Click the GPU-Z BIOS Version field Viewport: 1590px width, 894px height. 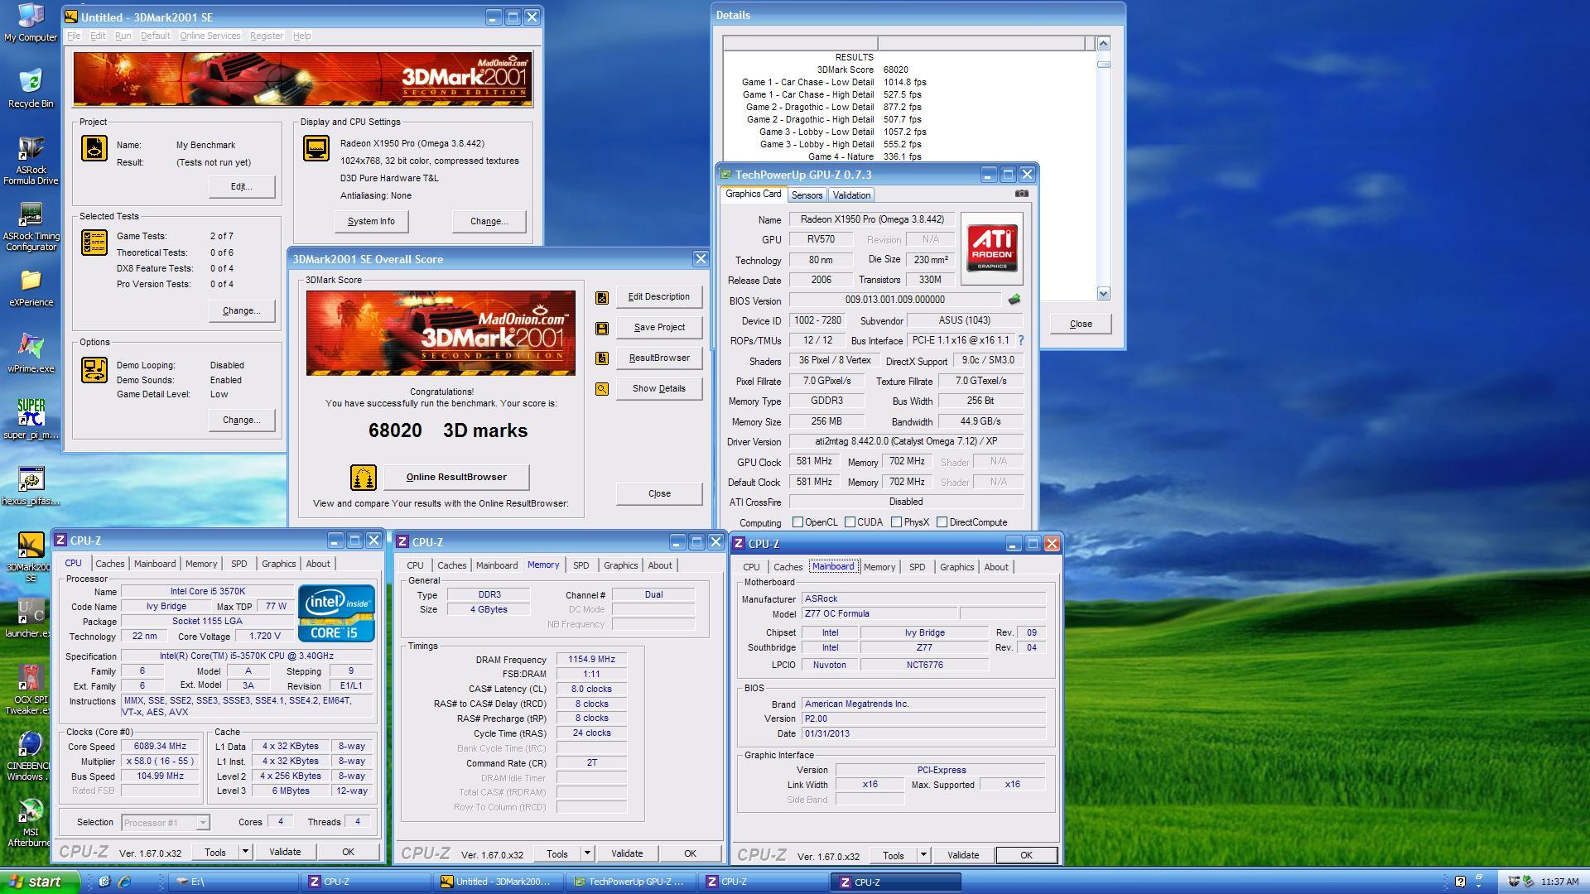pyautogui.click(x=894, y=300)
